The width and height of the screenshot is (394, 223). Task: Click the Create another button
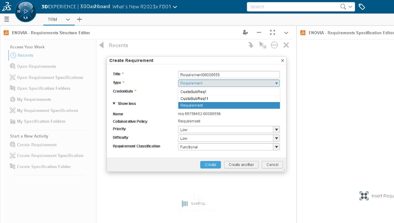pos(241,164)
